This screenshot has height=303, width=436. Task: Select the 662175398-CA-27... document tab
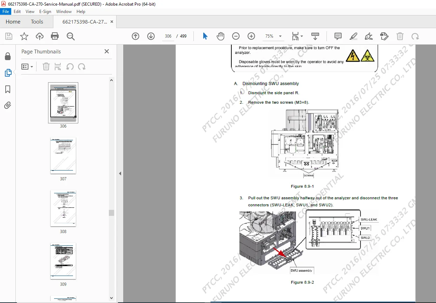(85, 21)
